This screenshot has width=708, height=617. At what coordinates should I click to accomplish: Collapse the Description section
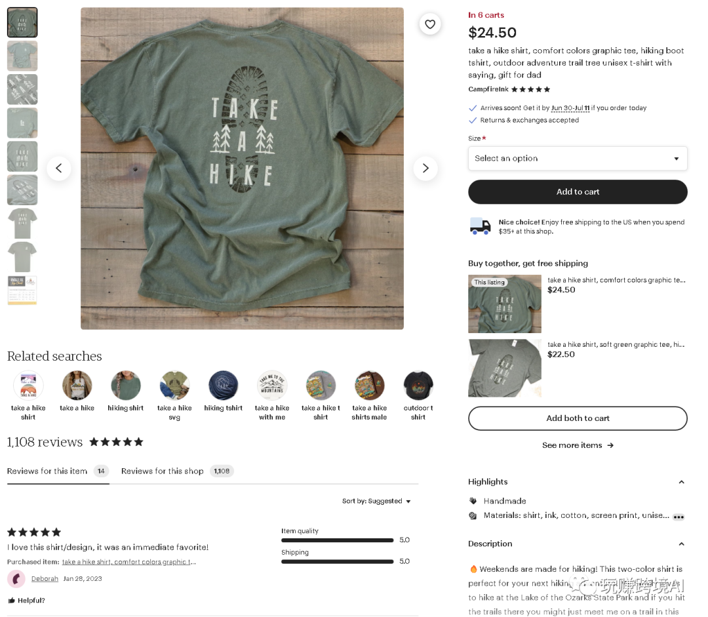681,544
